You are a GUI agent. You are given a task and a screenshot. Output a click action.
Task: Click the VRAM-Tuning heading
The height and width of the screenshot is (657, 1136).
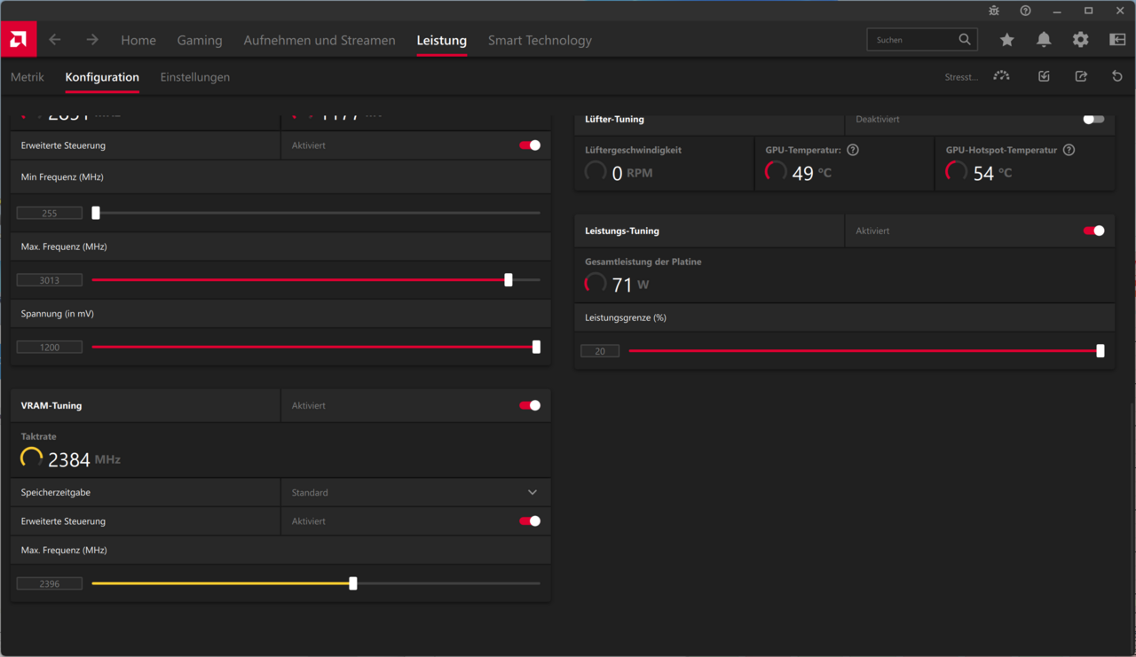coord(51,405)
